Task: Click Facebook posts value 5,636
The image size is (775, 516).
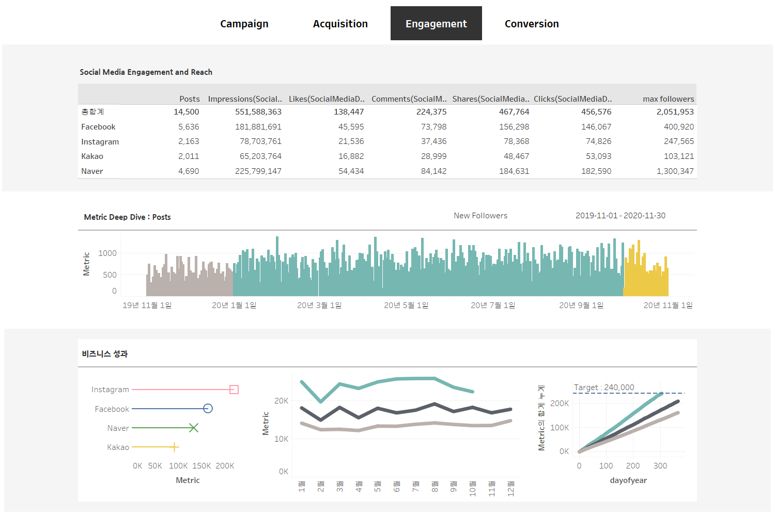Action: tap(189, 127)
